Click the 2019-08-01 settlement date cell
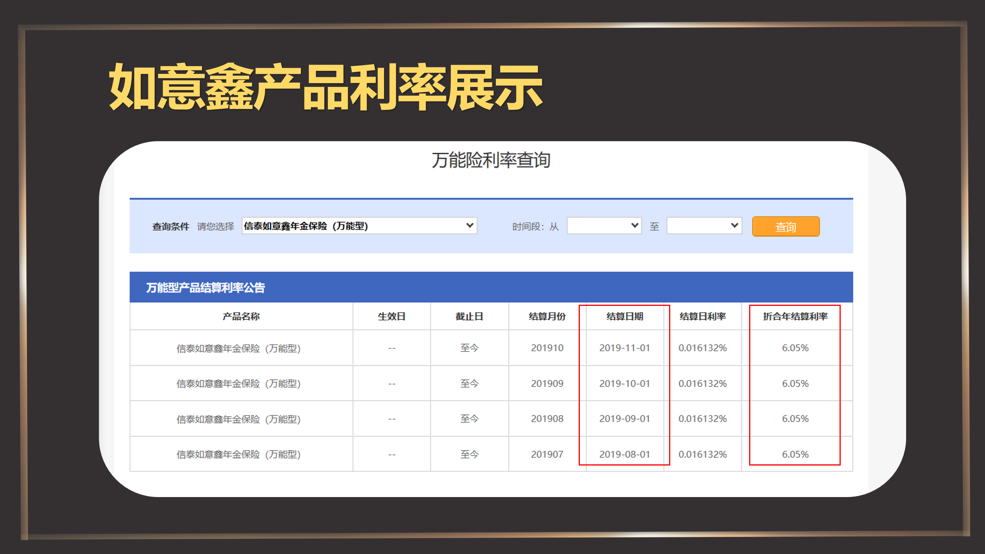 pyautogui.click(x=624, y=454)
